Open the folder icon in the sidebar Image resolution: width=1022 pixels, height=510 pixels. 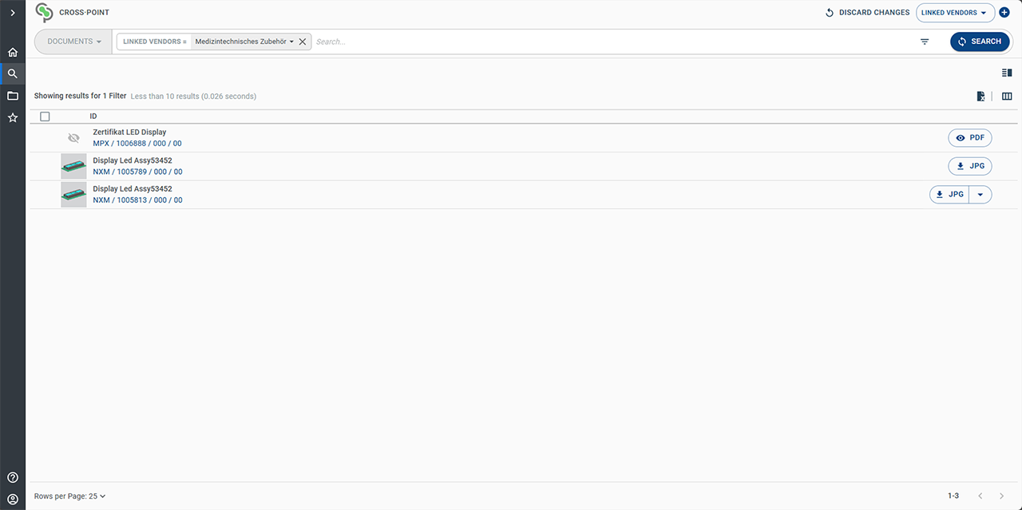12,95
